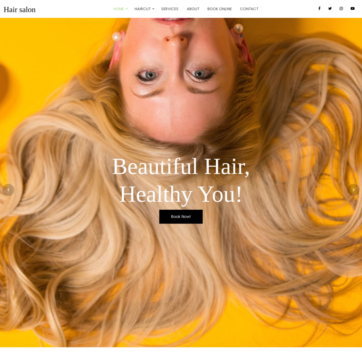Select the highlighted HOME nav item
Screen dimensions: 362x362
click(x=118, y=9)
